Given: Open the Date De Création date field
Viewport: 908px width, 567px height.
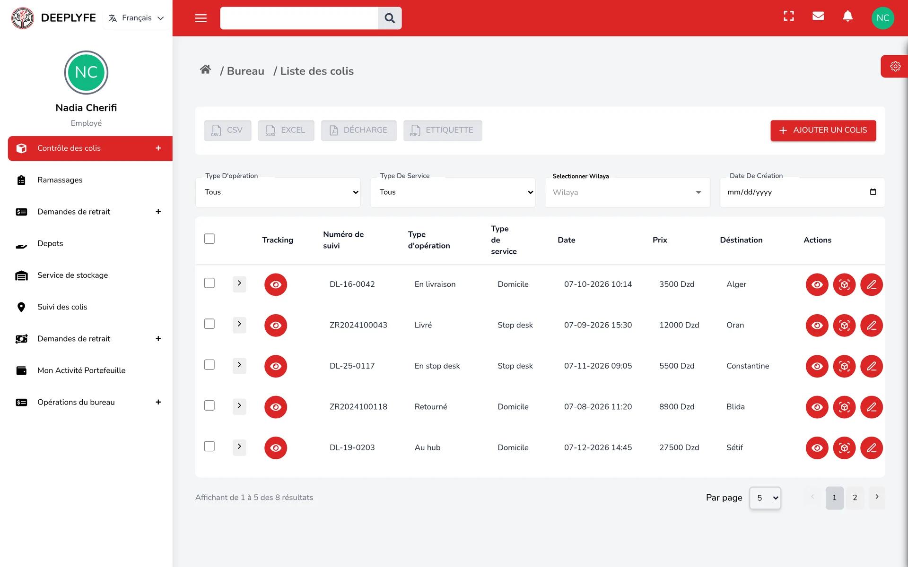Looking at the screenshot, I should (802, 192).
